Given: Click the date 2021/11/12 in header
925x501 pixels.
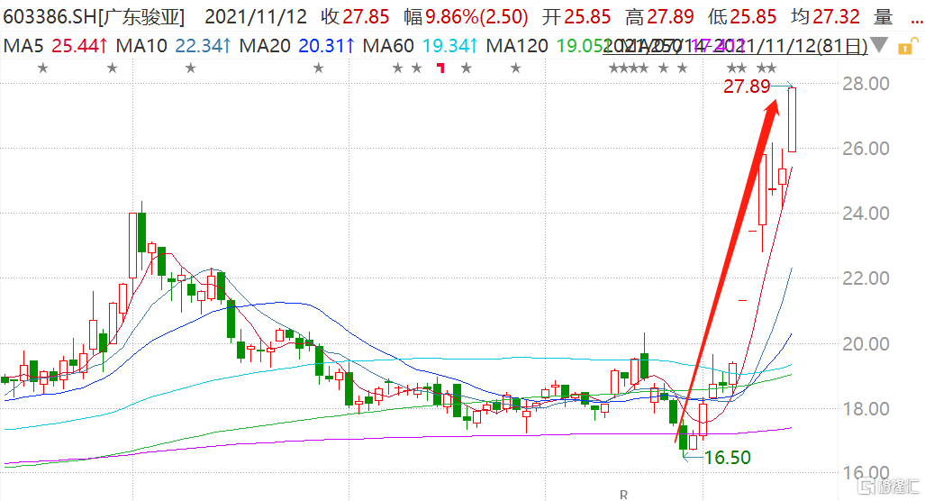Looking at the screenshot, I should click(256, 16).
